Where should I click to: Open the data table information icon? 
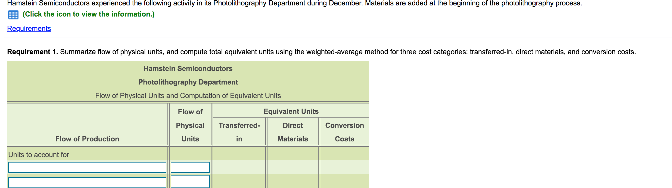point(13,15)
